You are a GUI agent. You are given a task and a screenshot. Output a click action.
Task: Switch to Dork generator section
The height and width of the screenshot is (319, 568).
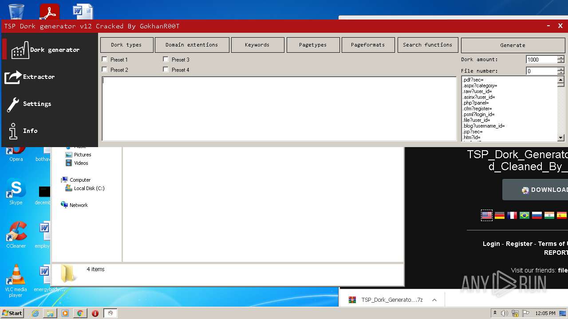pyautogui.click(x=50, y=50)
